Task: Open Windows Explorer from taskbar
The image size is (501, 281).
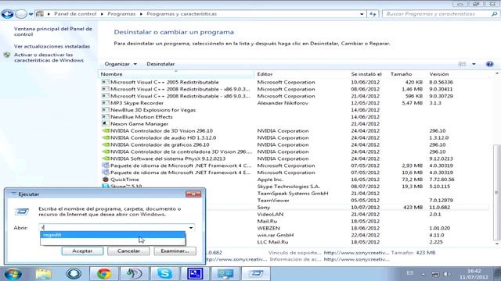Action: coord(44,274)
